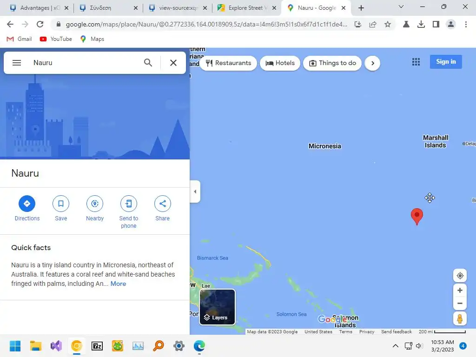Open the Layers map type thumbnail
This screenshot has height=357, width=476.
pyautogui.click(x=217, y=307)
